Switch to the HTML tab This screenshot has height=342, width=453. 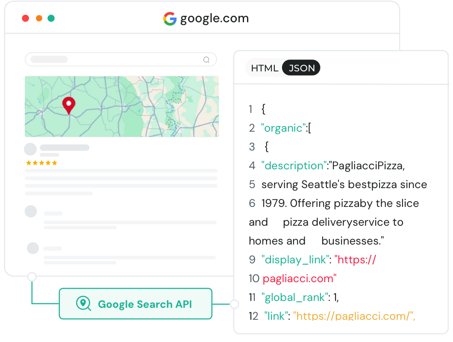[265, 68]
